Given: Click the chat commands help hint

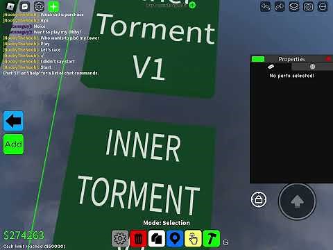Looking at the screenshot, I should [x=51, y=73].
